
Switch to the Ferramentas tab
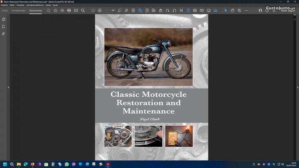click(18, 10)
